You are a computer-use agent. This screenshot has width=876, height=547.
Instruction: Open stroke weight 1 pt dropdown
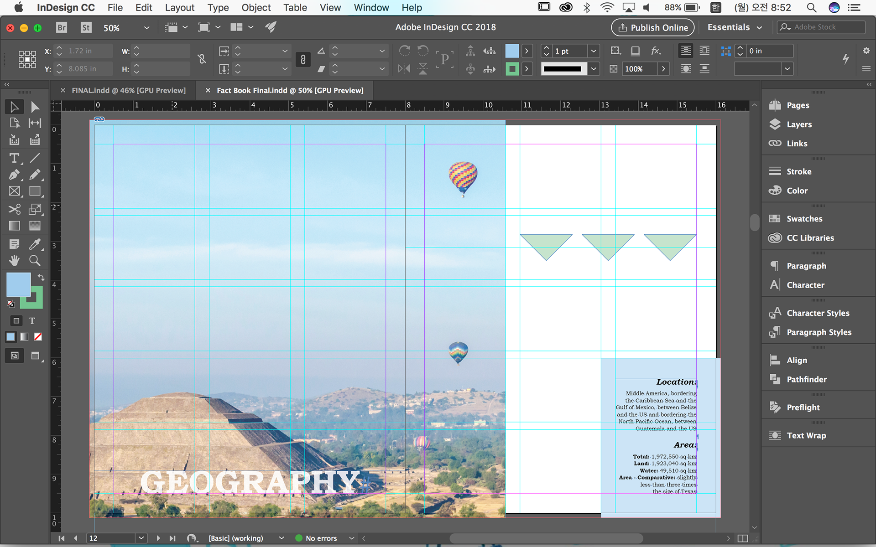point(594,51)
